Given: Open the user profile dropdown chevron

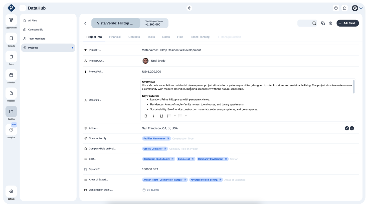Looking at the screenshot, I should 361,8.
